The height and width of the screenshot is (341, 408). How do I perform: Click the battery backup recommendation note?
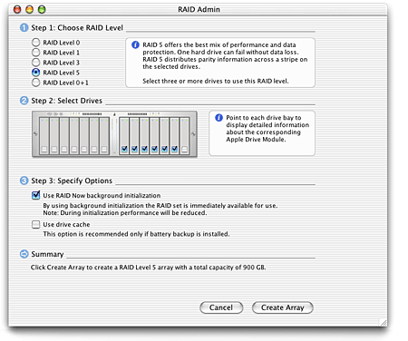click(136, 234)
